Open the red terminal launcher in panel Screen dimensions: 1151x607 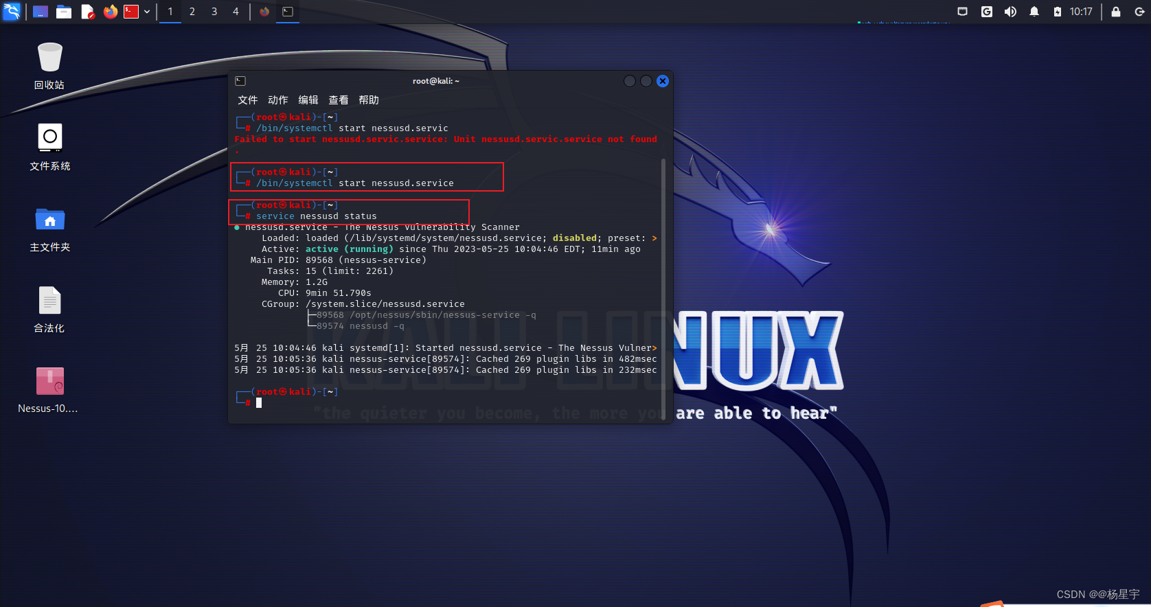131,12
